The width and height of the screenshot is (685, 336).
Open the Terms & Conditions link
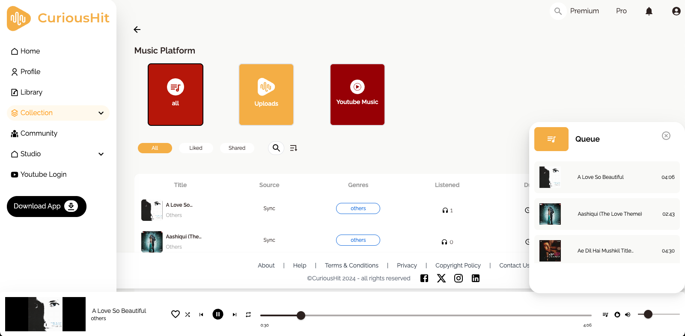tap(351, 265)
